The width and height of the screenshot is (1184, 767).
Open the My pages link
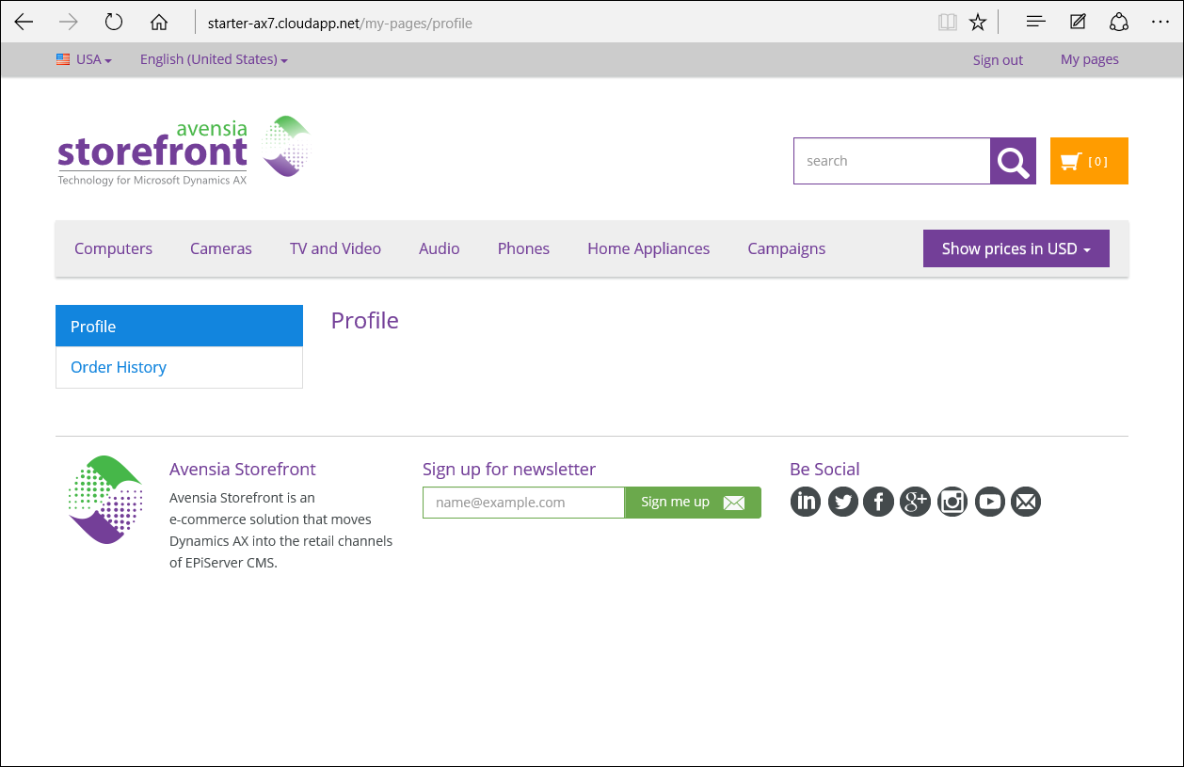[1090, 59]
